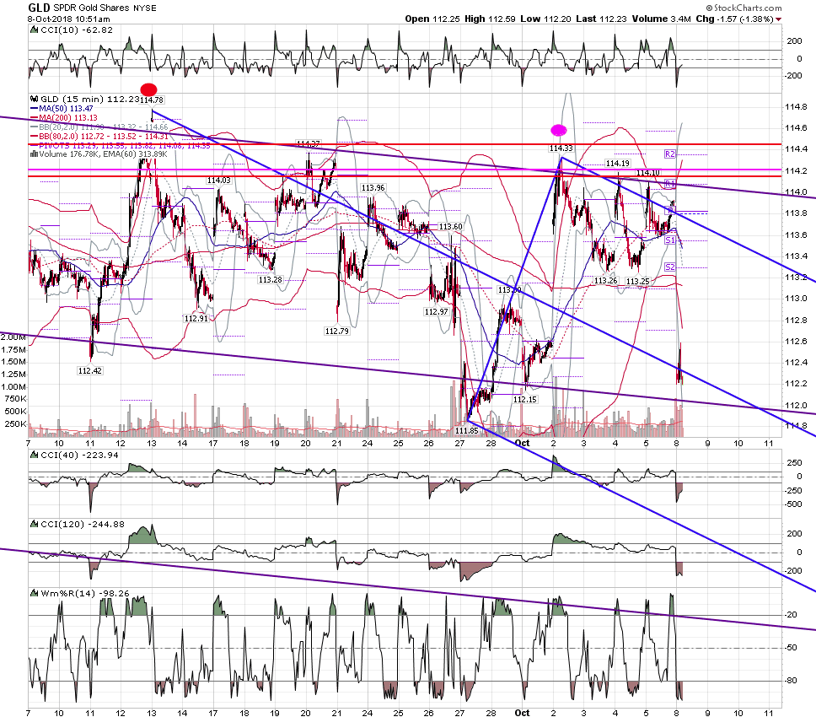816x717 pixels.
Task: Click the 112.91 price label on the chart
Action: click(x=196, y=318)
